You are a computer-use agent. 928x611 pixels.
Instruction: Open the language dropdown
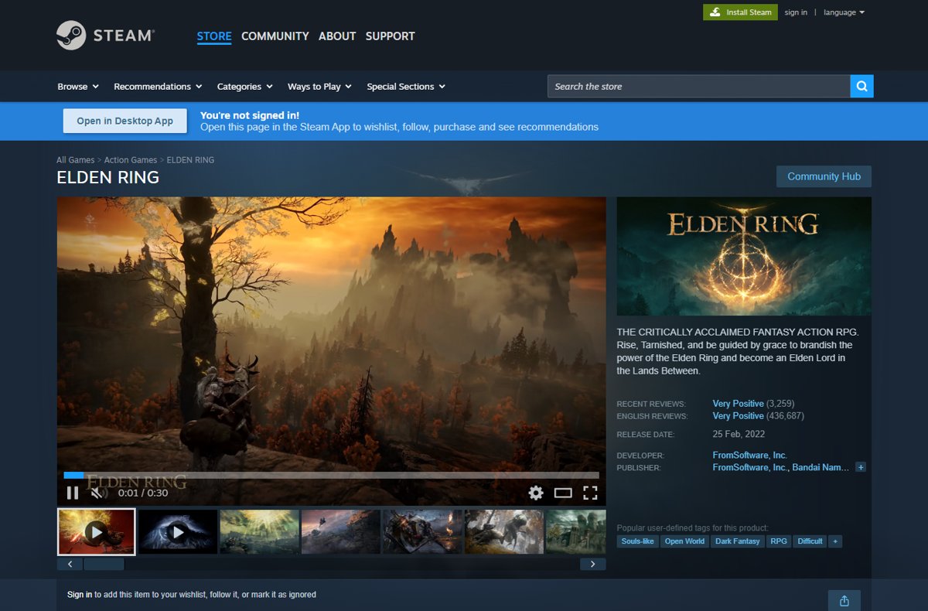844,12
